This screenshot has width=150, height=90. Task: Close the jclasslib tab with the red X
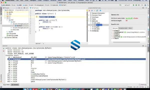89,10
